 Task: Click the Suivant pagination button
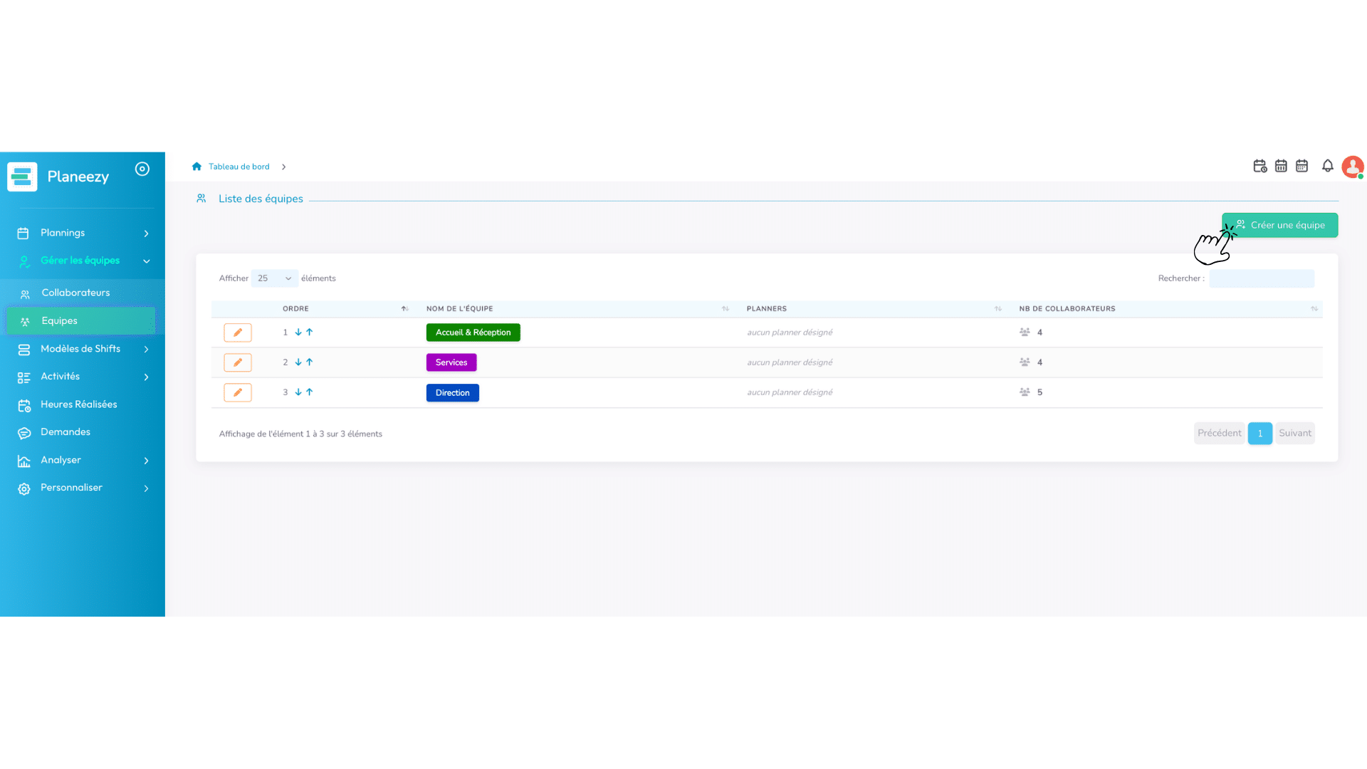click(1294, 433)
